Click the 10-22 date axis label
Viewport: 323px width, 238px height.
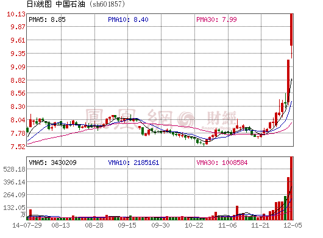click(194, 225)
